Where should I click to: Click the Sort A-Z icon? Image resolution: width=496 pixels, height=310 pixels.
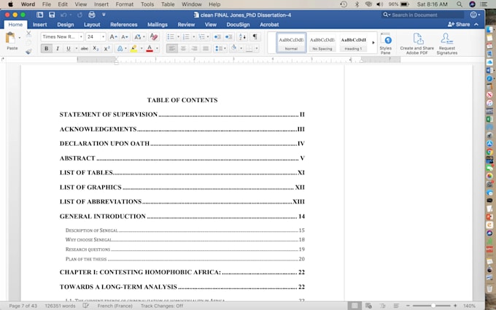[243, 37]
